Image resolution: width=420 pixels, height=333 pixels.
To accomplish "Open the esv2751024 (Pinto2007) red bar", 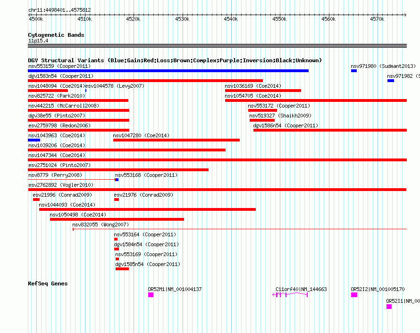I will [118, 170].
